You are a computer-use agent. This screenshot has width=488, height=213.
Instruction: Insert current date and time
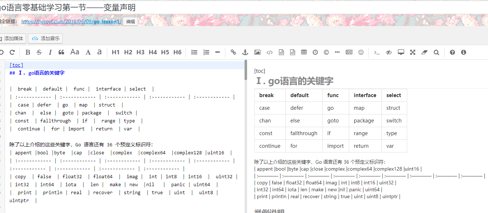[x=315, y=52]
